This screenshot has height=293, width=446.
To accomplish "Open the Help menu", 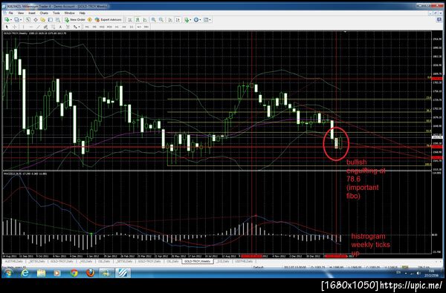I will click(x=83, y=13).
